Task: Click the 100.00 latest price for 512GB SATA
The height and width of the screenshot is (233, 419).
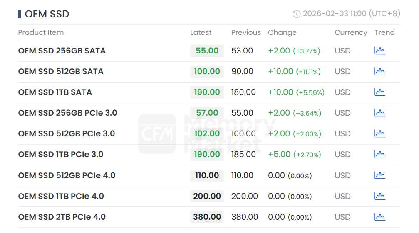Action: click(x=207, y=71)
